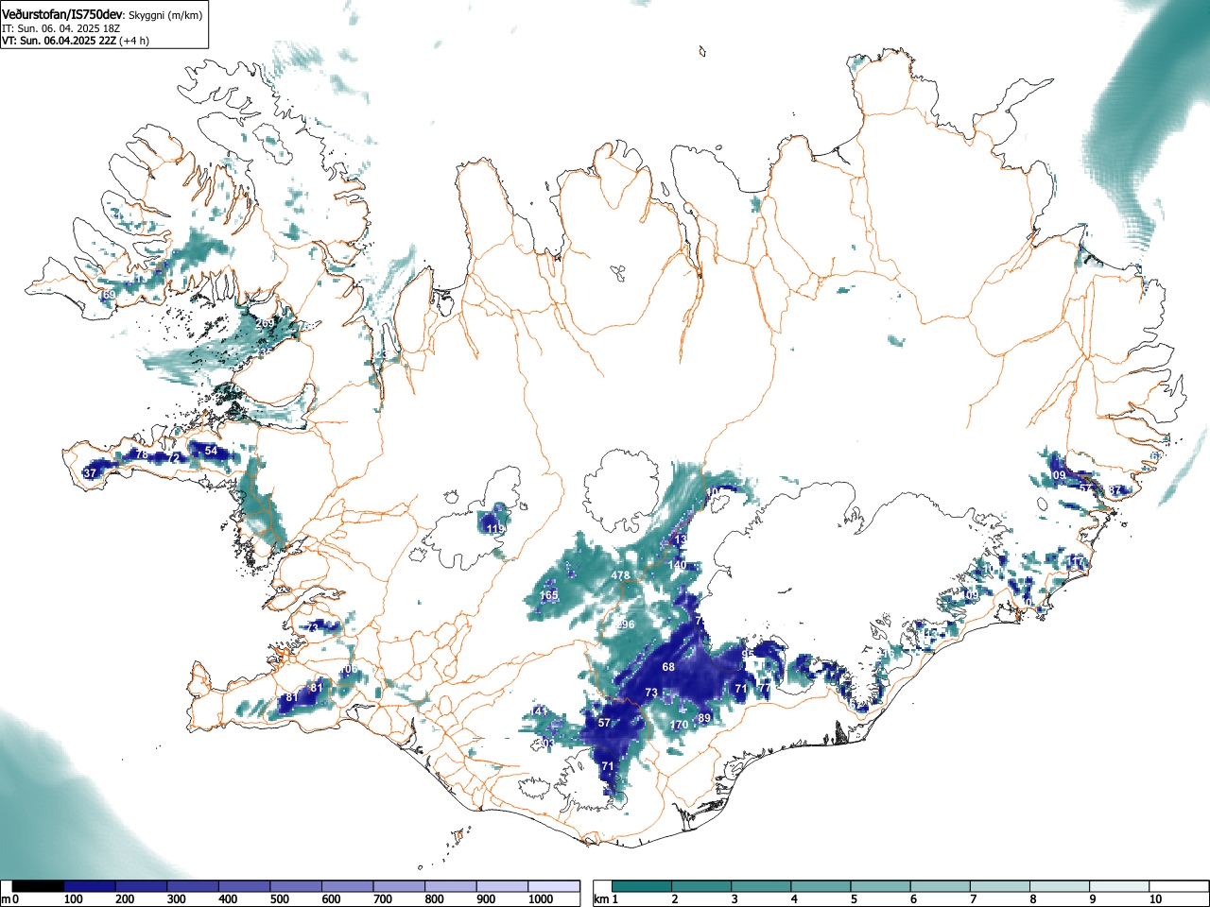Click the '2' km legend tick label

(674, 899)
